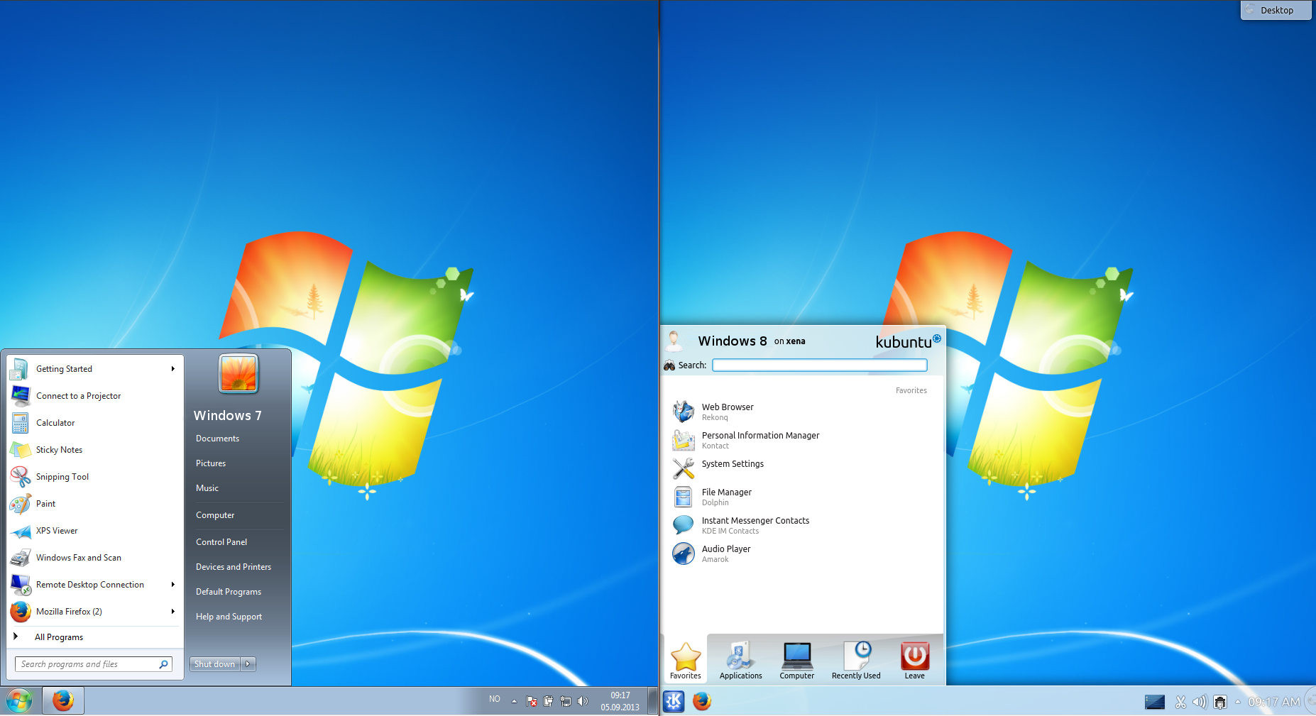
Task: Select Control Panel in the Start menu
Action: pyautogui.click(x=221, y=541)
